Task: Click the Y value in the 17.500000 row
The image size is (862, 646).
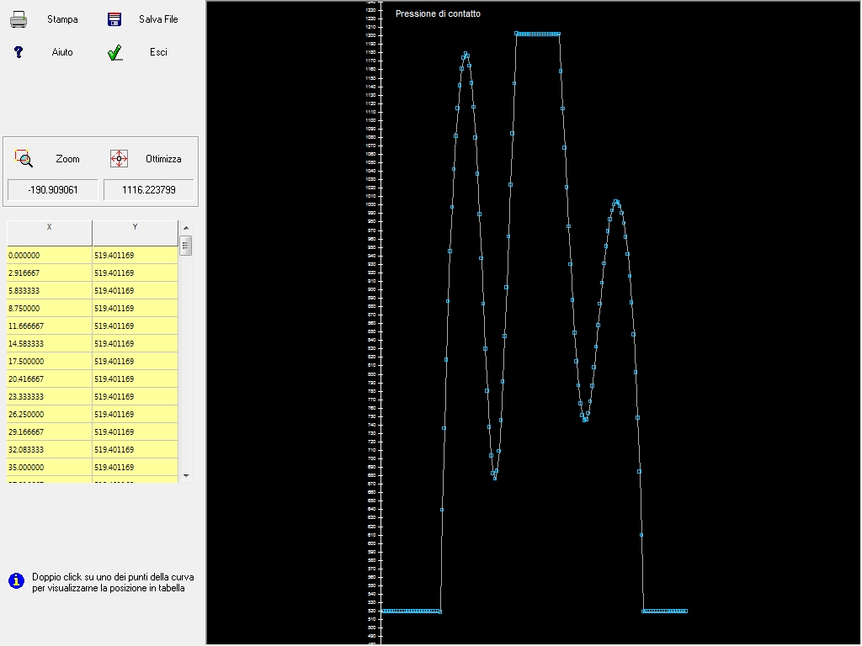Action: pos(136,362)
